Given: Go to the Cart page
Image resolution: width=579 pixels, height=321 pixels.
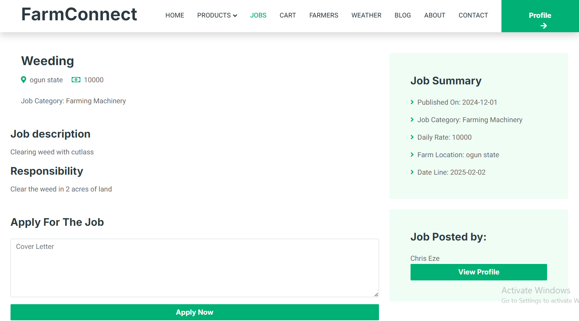Looking at the screenshot, I should coord(288,15).
